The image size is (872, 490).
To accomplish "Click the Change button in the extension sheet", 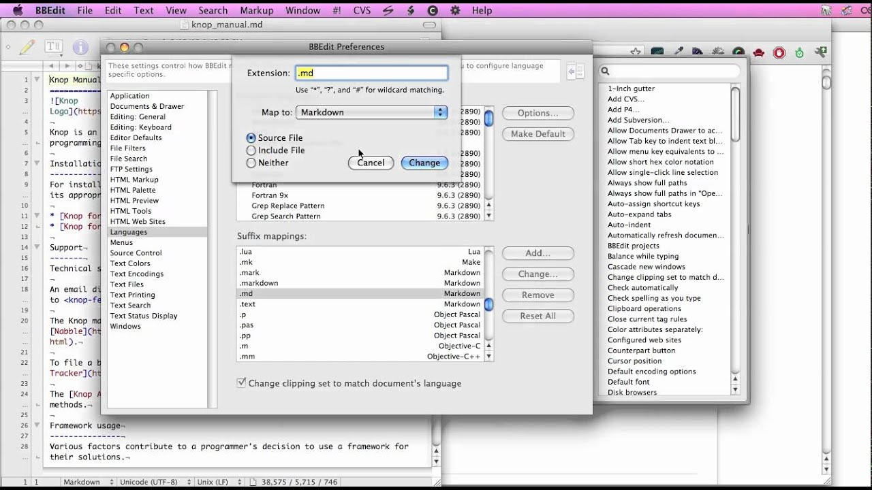I will [x=424, y=163].
